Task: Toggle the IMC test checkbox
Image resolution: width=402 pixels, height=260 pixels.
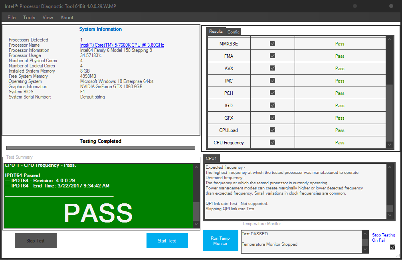Action: click(273, 81)
